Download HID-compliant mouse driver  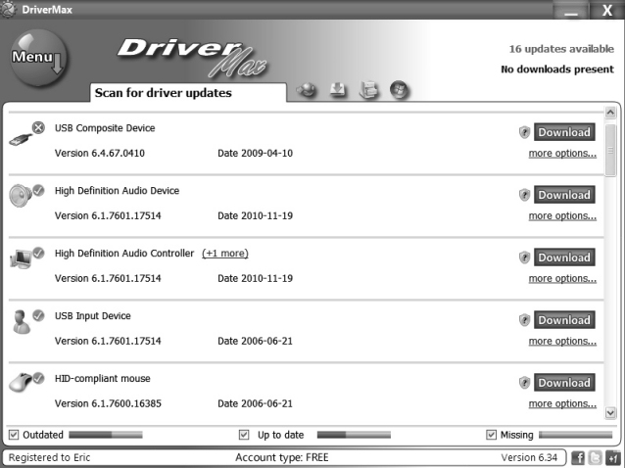click(564, 383)
